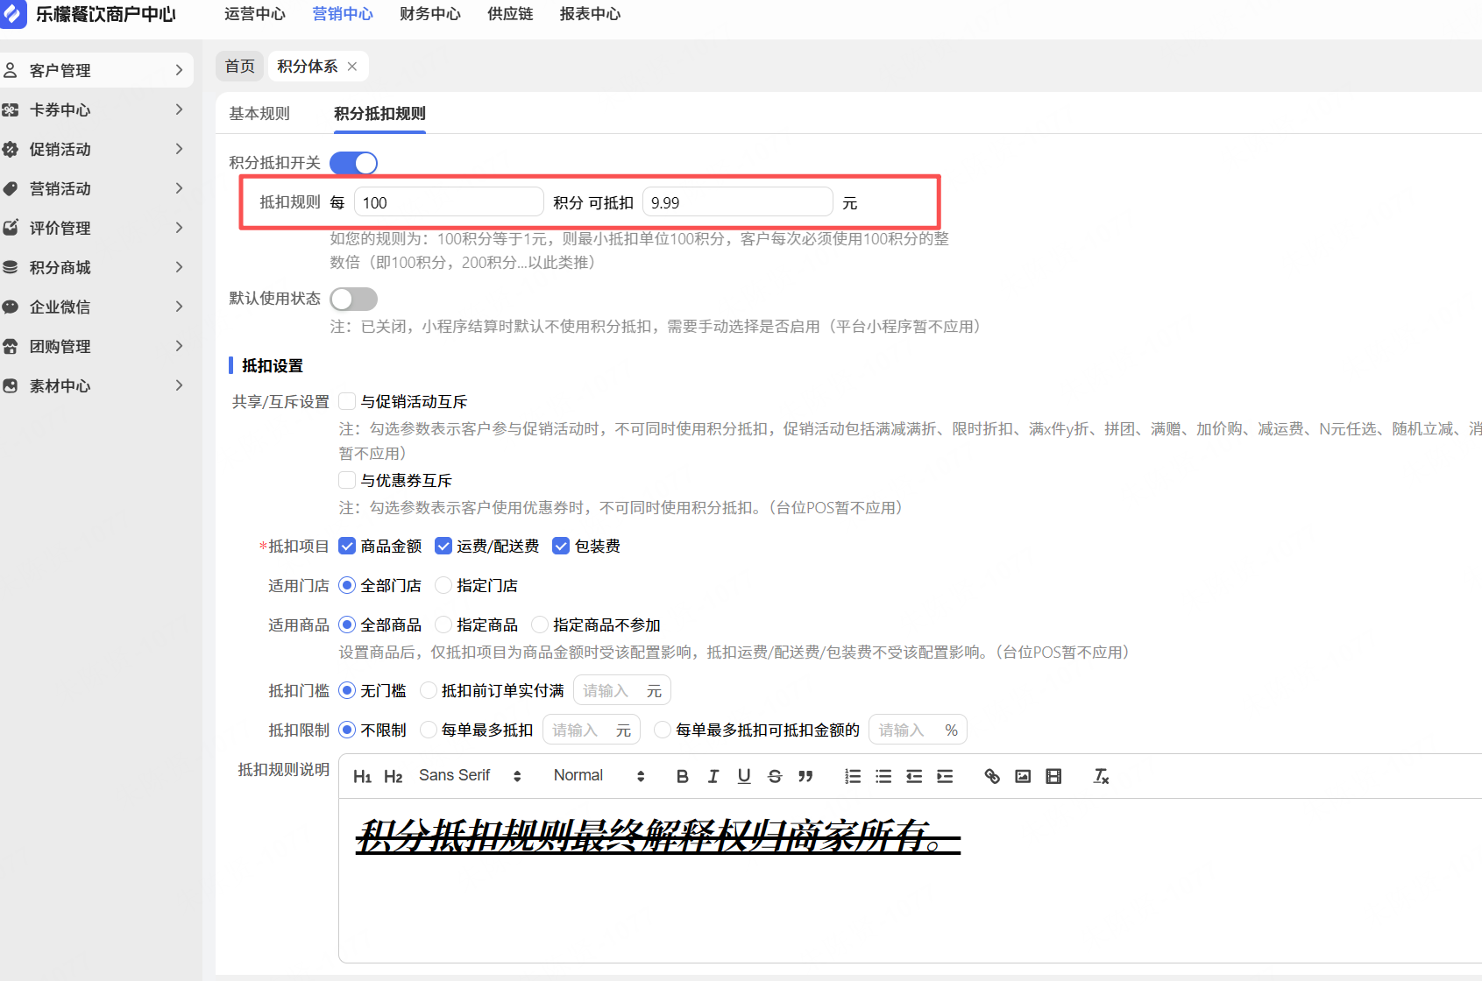Expand the 营销活动 sidebar menu
This screenshot has width=1482, height=981.
point(179,188)
